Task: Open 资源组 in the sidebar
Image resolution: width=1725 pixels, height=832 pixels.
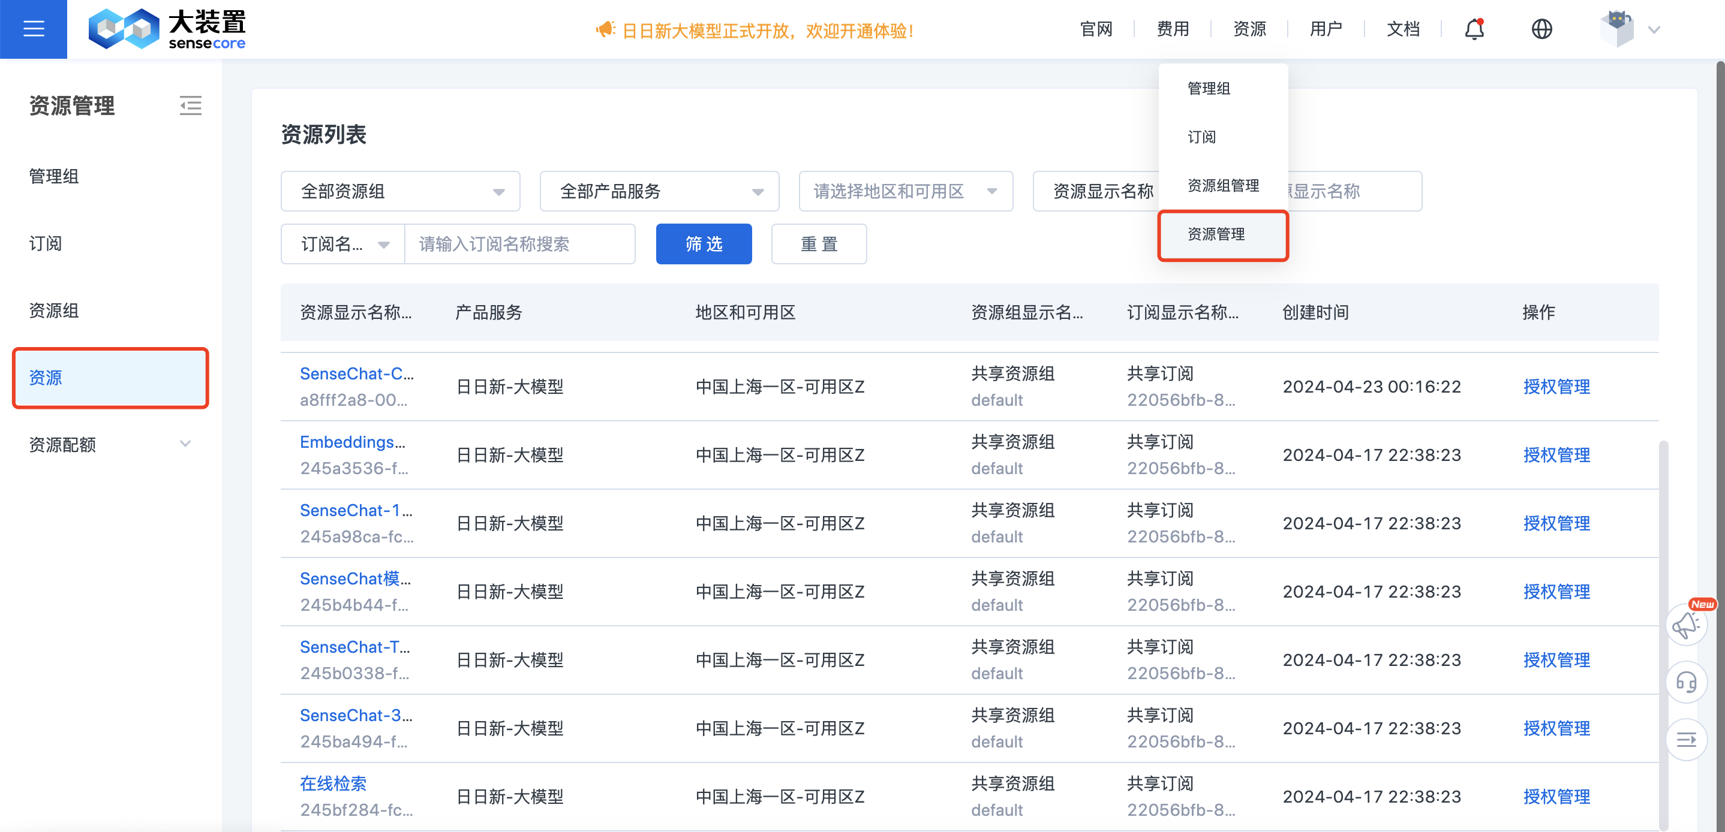Action: point(54,311)
